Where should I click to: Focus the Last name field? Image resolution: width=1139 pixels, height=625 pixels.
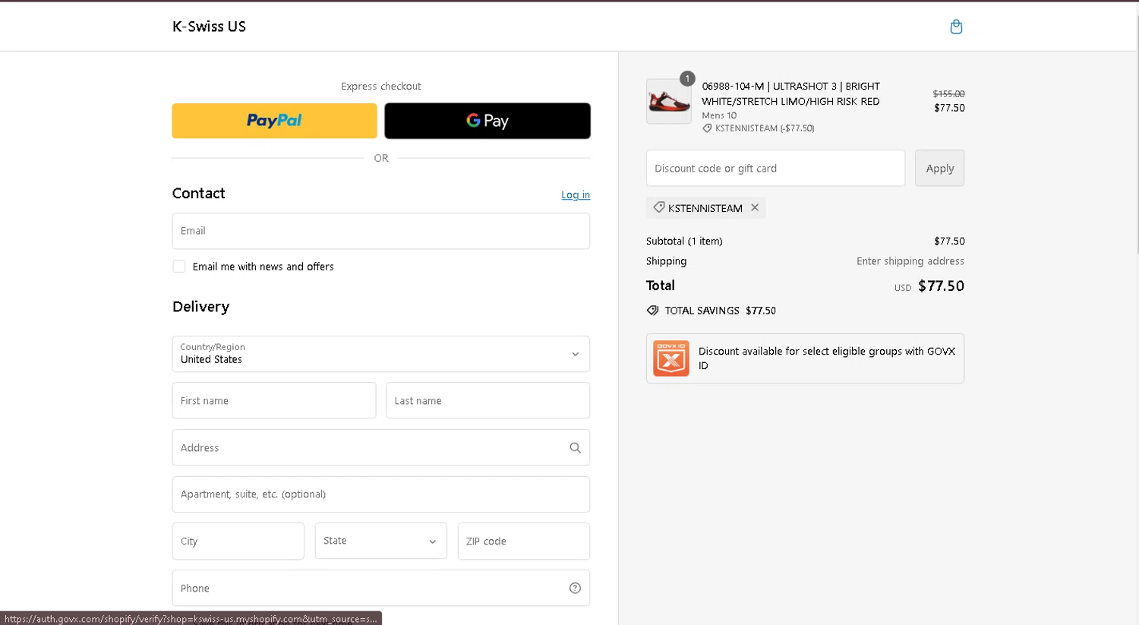click(487, 400)
